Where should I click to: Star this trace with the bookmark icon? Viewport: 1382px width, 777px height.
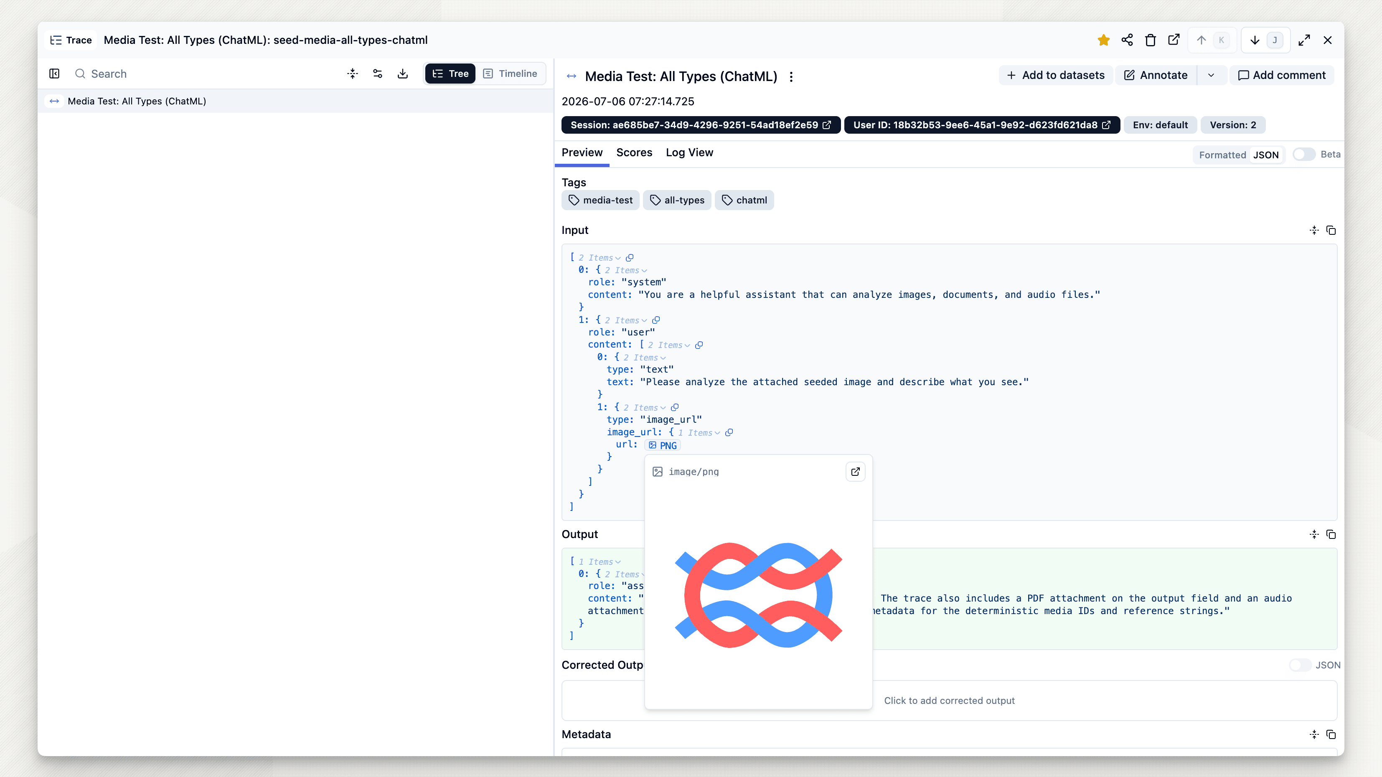[x=1104, y=40]
